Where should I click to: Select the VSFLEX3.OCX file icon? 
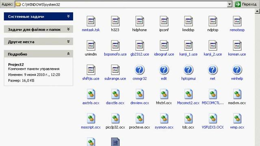tap(213, 118)
